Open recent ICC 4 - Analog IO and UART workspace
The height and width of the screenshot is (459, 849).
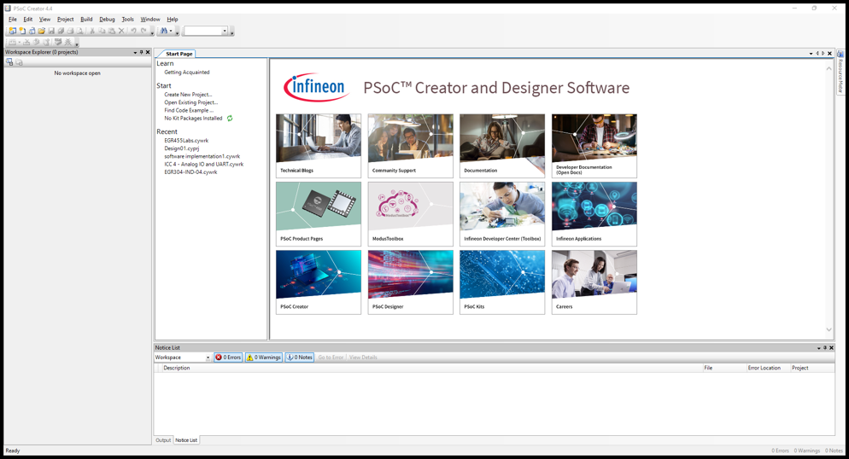pyautogui.click(x=203, y=164)
